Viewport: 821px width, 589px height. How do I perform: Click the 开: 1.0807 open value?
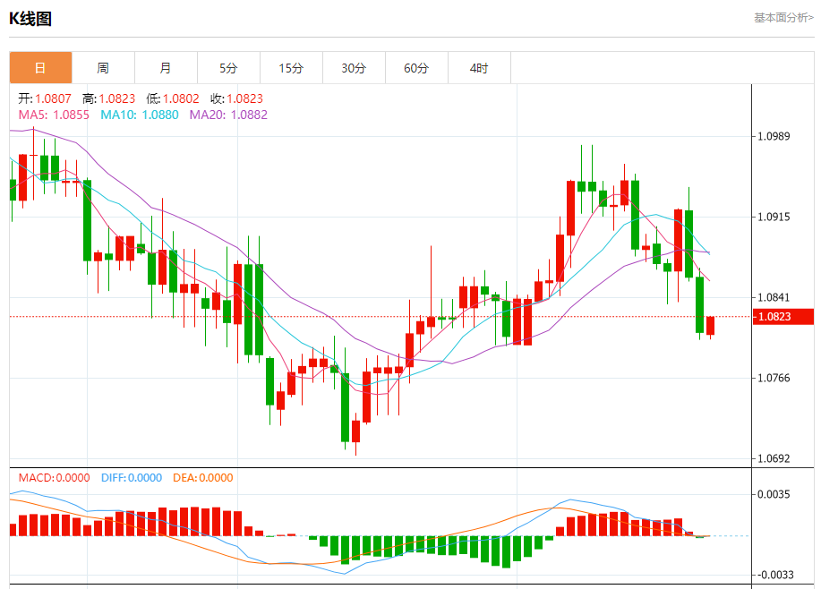click(45, 98)
